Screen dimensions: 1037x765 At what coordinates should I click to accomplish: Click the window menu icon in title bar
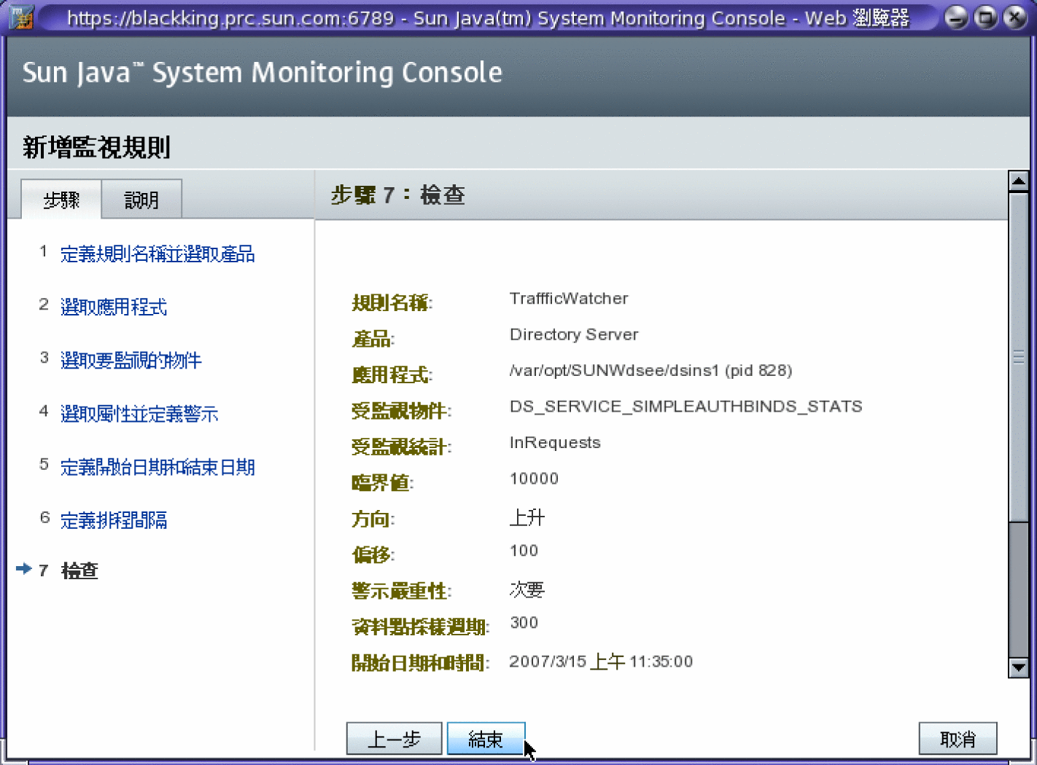tap(20, 17)
